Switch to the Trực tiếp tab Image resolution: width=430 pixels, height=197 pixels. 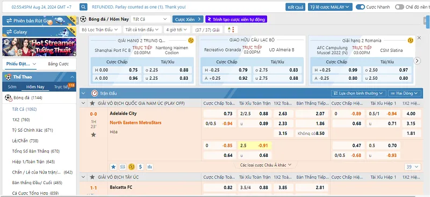(62, 87)
